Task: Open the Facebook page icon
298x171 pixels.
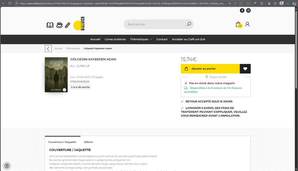Action: [x=242, y=10]
